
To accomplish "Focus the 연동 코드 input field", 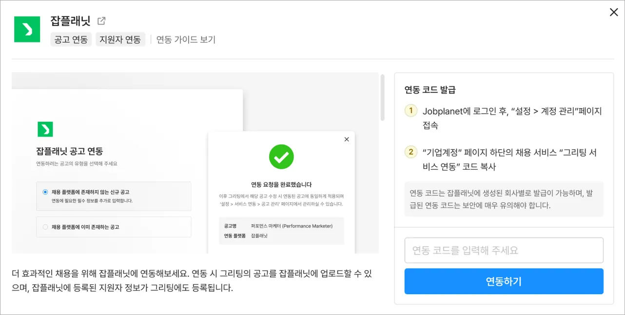I will 504,250.
